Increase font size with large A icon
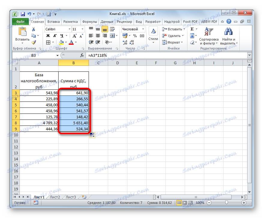 (74, 36)
